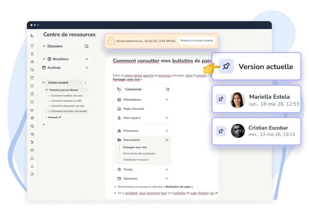Open the warning triangle sidebar icon

[x=32, y=158]
